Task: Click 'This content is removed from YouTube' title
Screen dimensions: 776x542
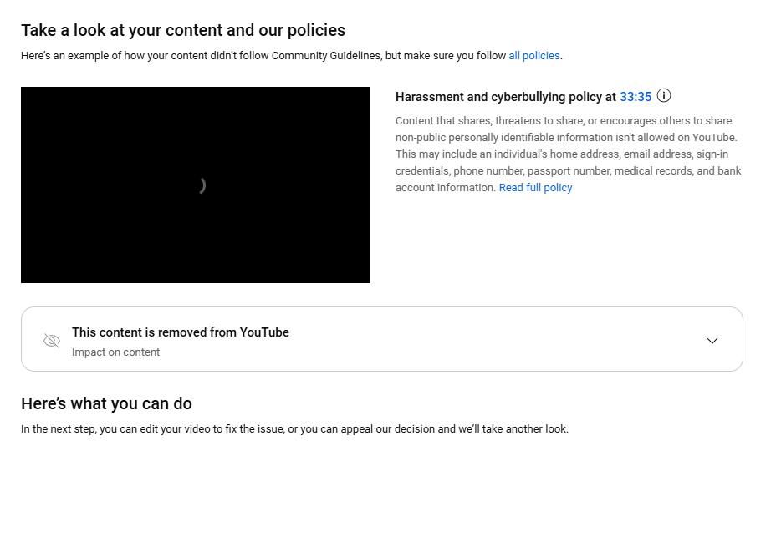Action: [x=180, y=332]
